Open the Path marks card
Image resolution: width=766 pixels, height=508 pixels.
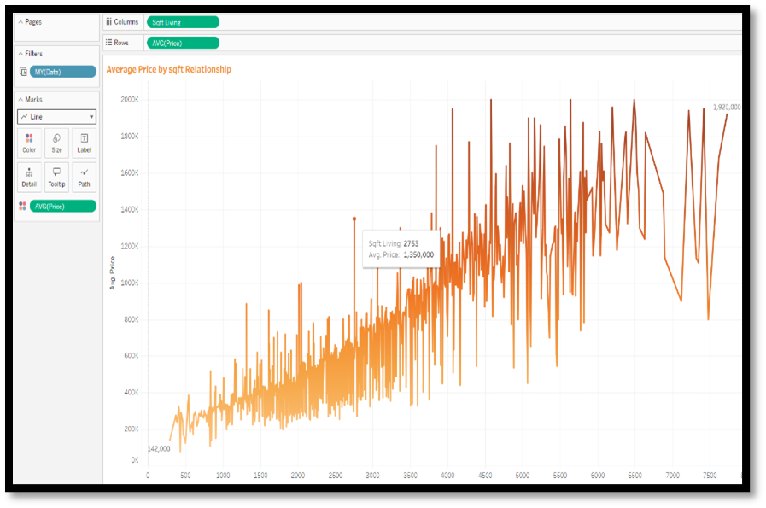click(84, 177)
